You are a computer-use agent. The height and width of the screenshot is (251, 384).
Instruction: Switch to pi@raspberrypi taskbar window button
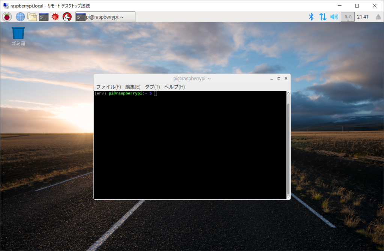pos(105,17)
